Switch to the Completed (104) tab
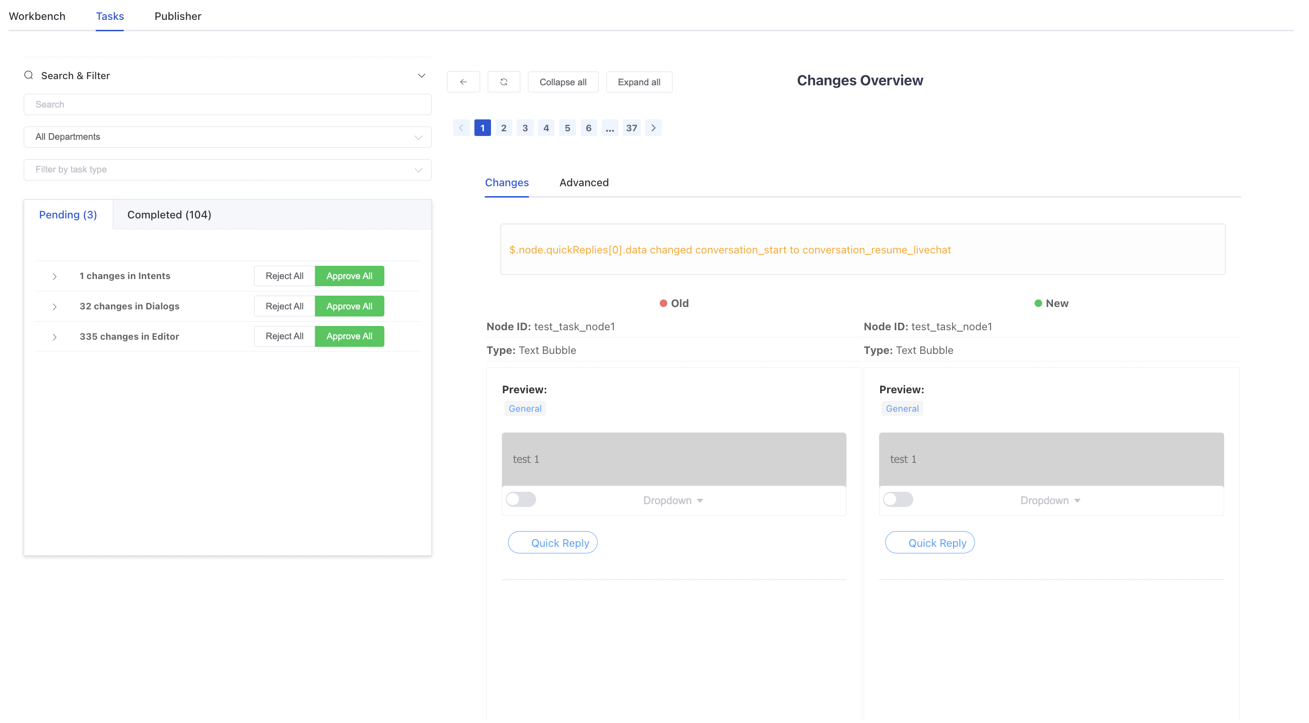This screenshot has width=1309, height=723. point(169,215)
